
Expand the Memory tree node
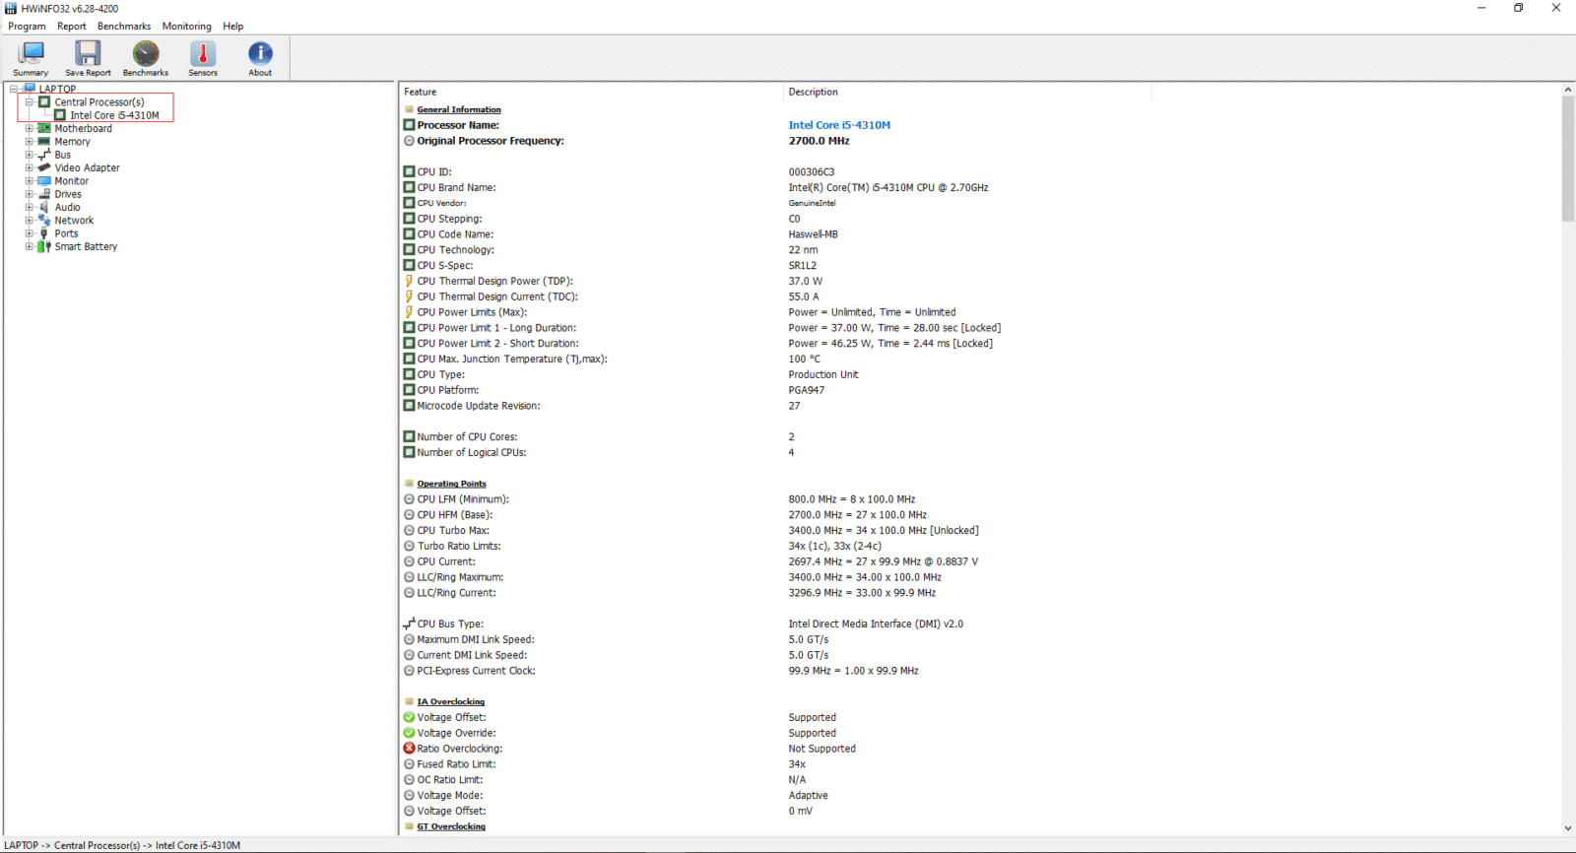pyautogui.click(x=29, y=142)
